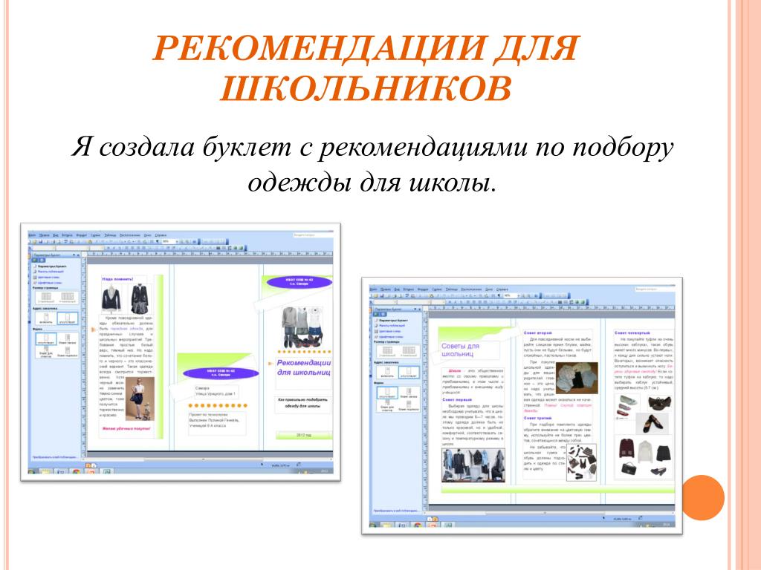Image resolution: width=761 pixels, height=570 pixels.
Task: Switch to page 1 tab in right screenshot
Action: point(430,519)
